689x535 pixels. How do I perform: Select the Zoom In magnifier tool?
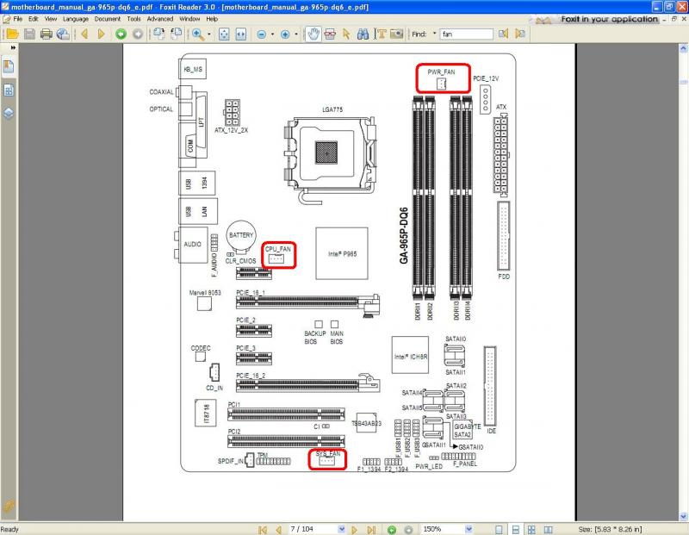197,34
